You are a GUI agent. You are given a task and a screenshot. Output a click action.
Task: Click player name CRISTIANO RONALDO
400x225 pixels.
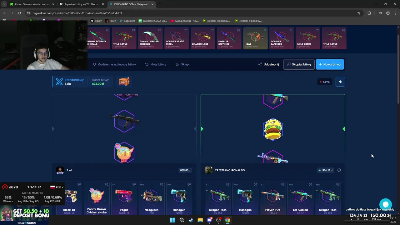tap(230, 170)
